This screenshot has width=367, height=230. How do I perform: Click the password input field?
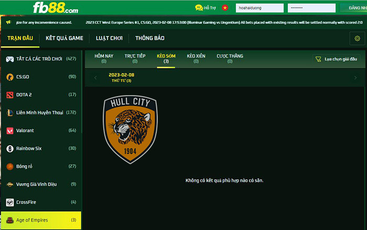coord(311,8)
